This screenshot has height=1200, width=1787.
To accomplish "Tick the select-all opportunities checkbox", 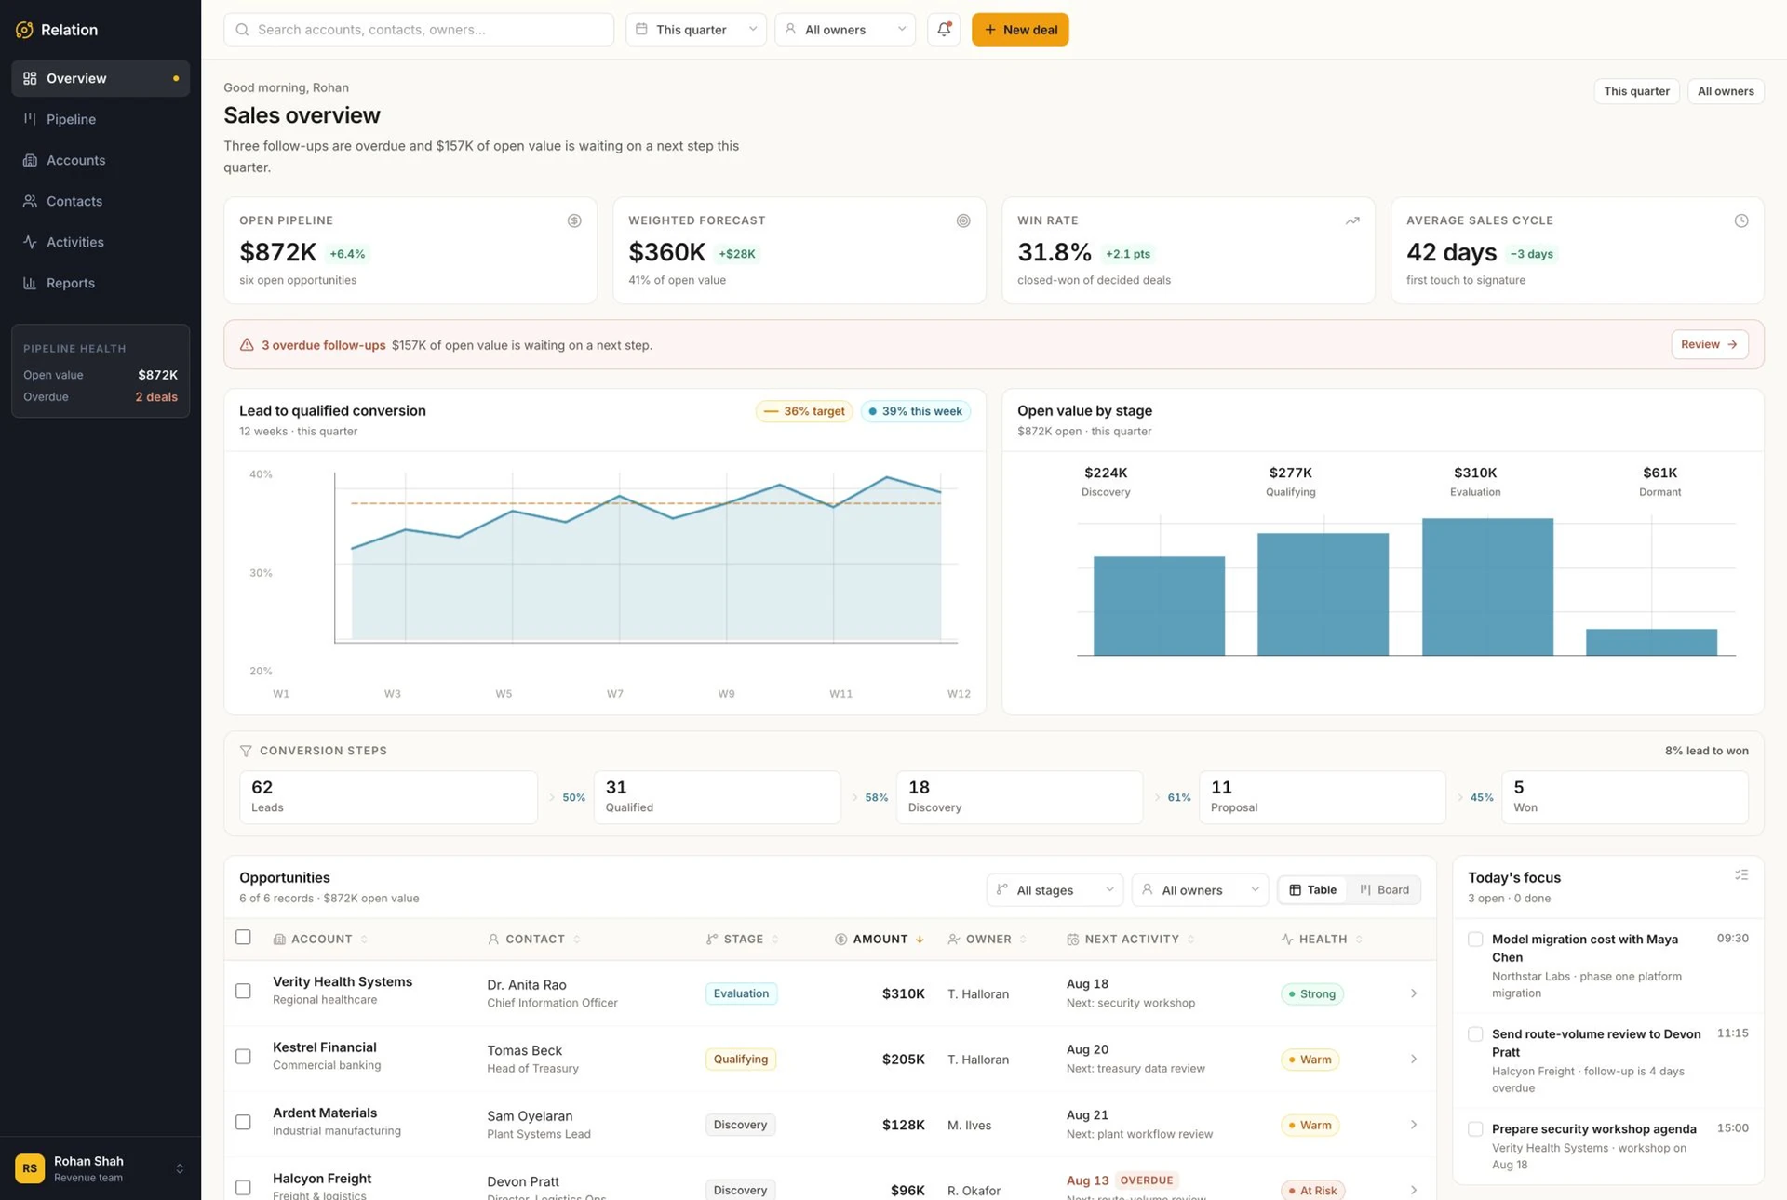I will [243, 937].
